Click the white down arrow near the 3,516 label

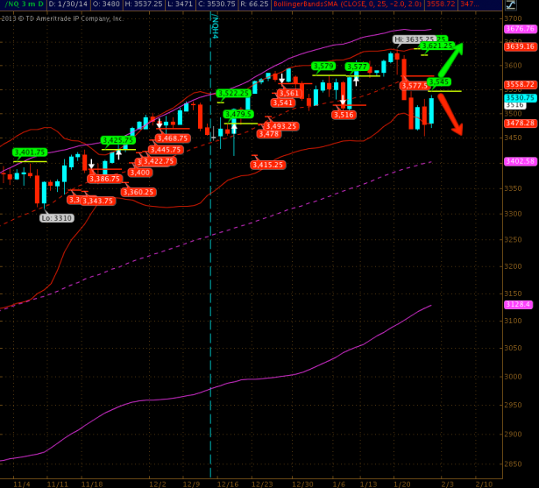343,100
